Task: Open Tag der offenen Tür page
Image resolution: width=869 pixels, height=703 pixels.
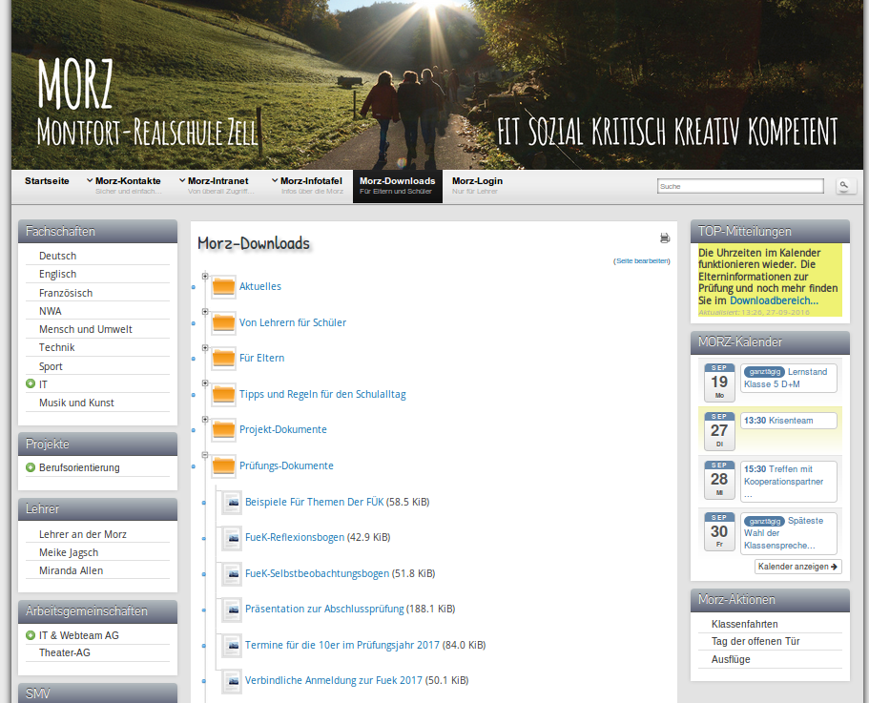Action: pyautogui.click(x=755, y=642)
